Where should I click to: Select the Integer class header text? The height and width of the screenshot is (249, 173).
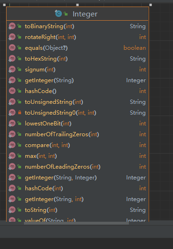pyautogui.click(x=85, y=14)
